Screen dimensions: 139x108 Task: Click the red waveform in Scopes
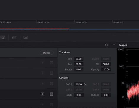click(133, 92)
